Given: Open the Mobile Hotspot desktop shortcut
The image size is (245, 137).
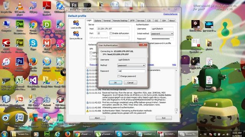Looking at the screenshot, I should pos(47,64).
